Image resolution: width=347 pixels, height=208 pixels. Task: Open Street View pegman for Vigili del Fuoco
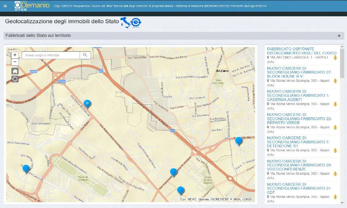coord(335,57)
